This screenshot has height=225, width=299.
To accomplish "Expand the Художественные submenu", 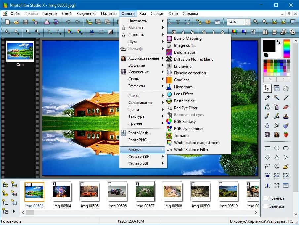I will [x=143, y=58].
